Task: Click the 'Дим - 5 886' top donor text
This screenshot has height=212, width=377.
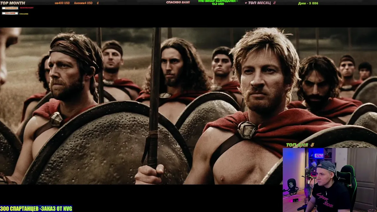Action: tap(308, 3)
